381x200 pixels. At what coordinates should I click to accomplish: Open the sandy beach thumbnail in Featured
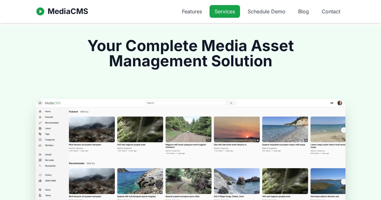coord(328,129)
